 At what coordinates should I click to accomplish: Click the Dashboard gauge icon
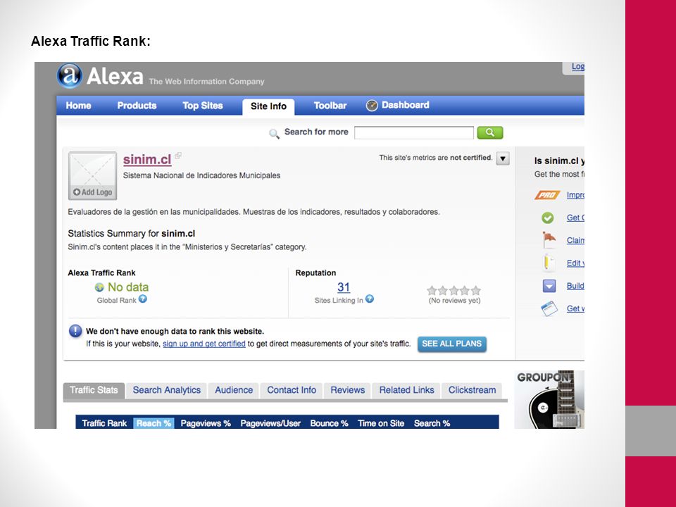372,106
